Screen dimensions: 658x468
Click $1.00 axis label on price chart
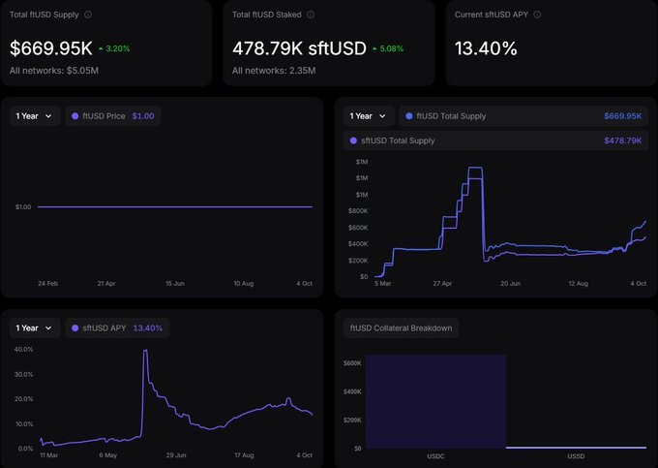23,206
